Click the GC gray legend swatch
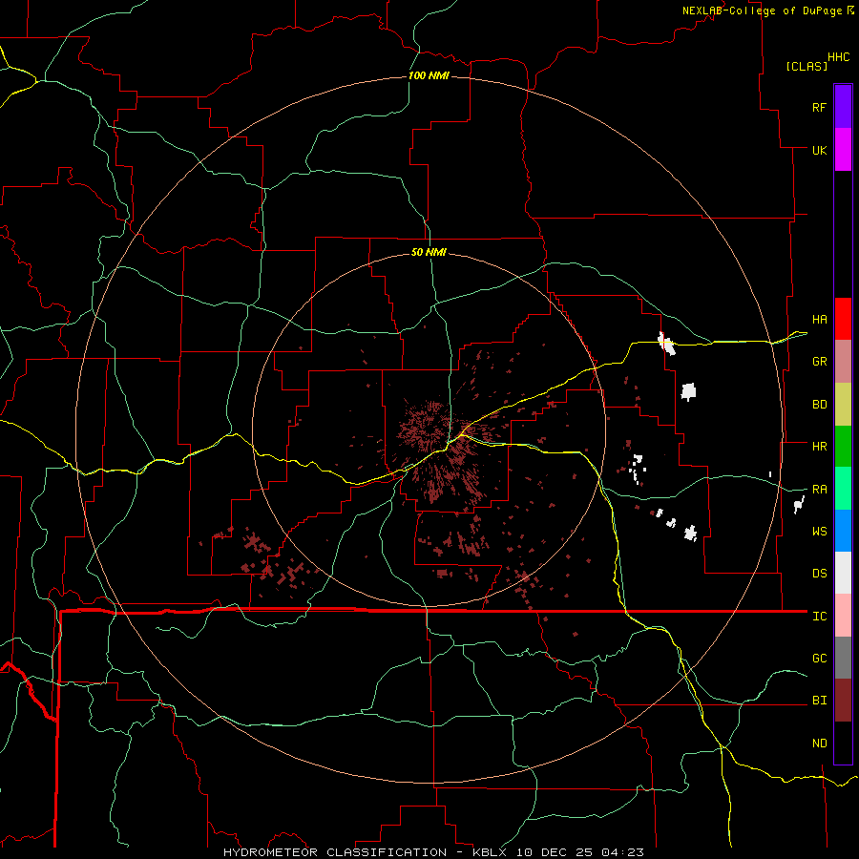The width and height of the screenshot is (859, 859). click(x=843, y=658)
